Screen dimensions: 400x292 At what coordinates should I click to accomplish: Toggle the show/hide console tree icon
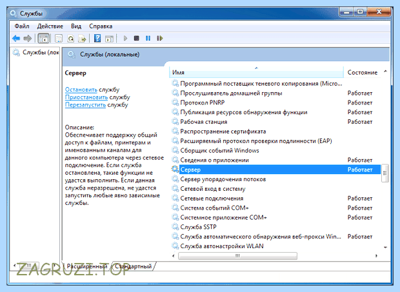pos(43,39)
